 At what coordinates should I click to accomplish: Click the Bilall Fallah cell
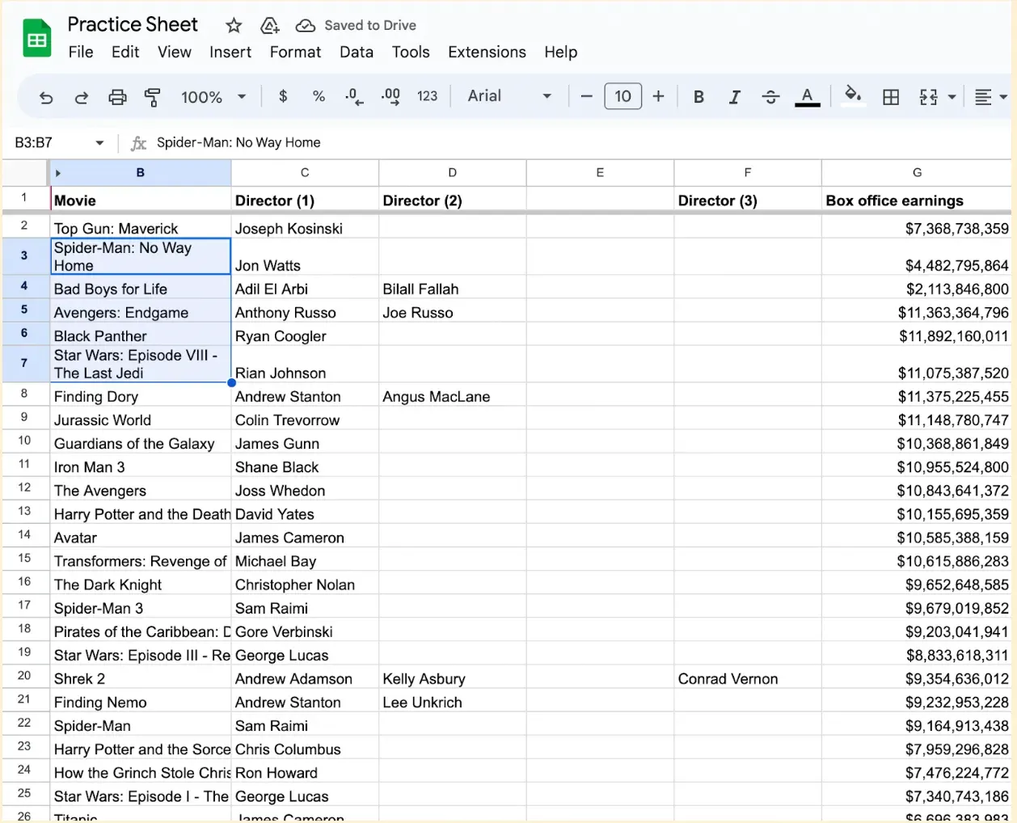(x=453, y=289)
